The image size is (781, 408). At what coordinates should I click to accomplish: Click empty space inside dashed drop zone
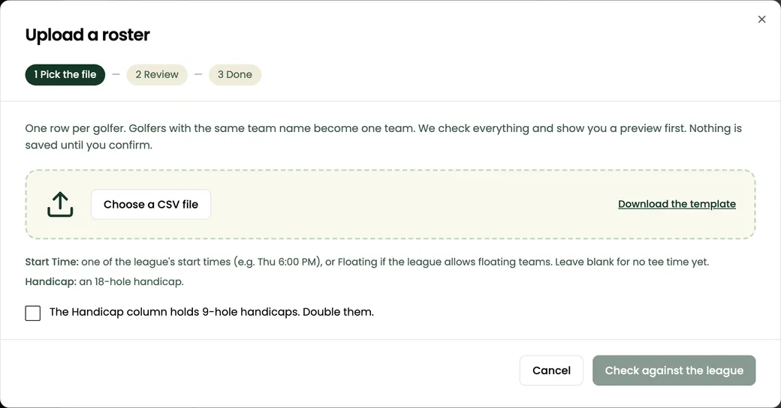(x=414, y=205)
